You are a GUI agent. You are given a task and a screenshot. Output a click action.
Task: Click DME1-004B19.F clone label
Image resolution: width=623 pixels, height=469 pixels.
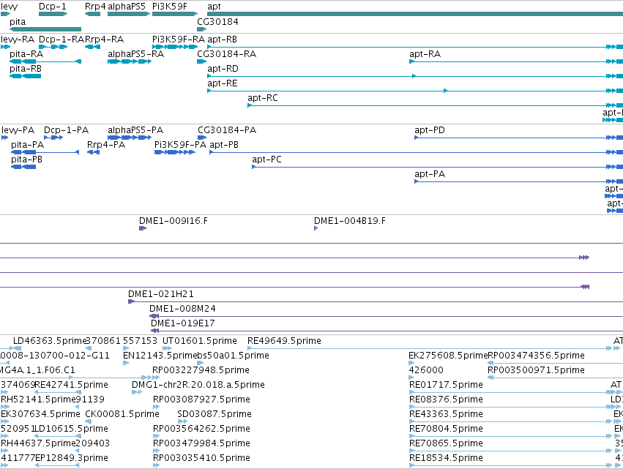point(350,221)
